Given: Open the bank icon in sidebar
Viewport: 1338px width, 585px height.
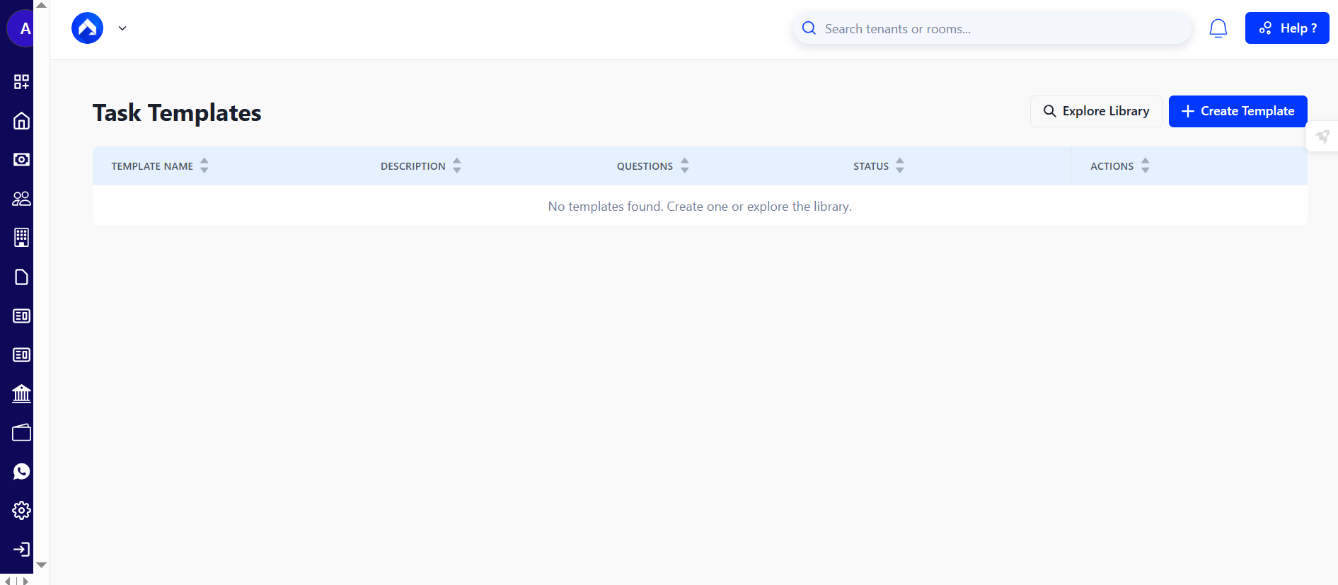Looking at the screenshot, I should pyautogui.click(x=21, y=393).
